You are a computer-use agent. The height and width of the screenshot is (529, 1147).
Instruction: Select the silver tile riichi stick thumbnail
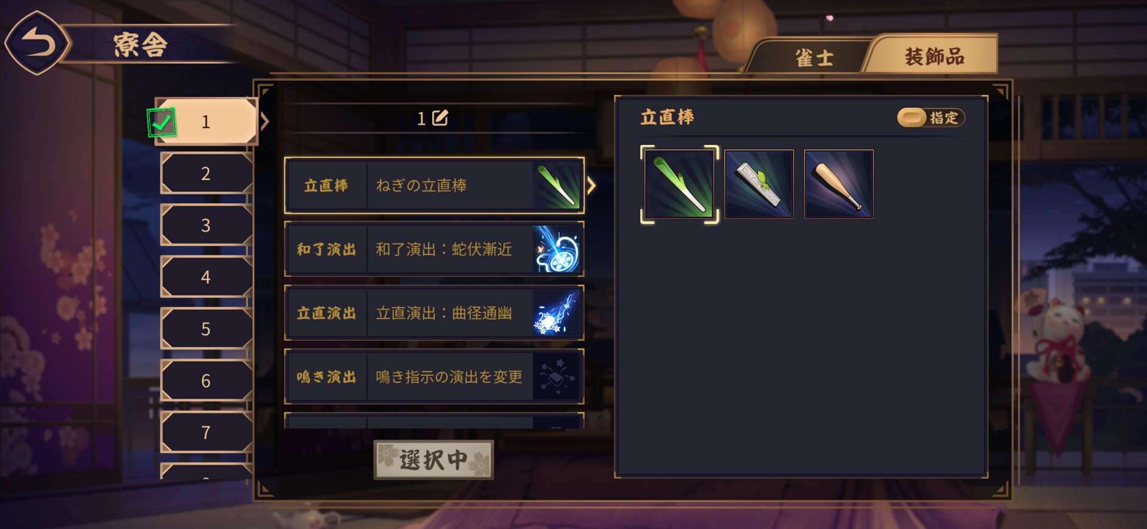[759, 184]
